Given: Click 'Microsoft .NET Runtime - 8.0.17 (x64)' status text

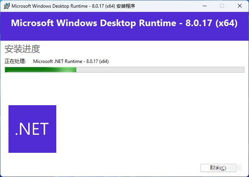Looking at the screenshot, I should (71, 61).
